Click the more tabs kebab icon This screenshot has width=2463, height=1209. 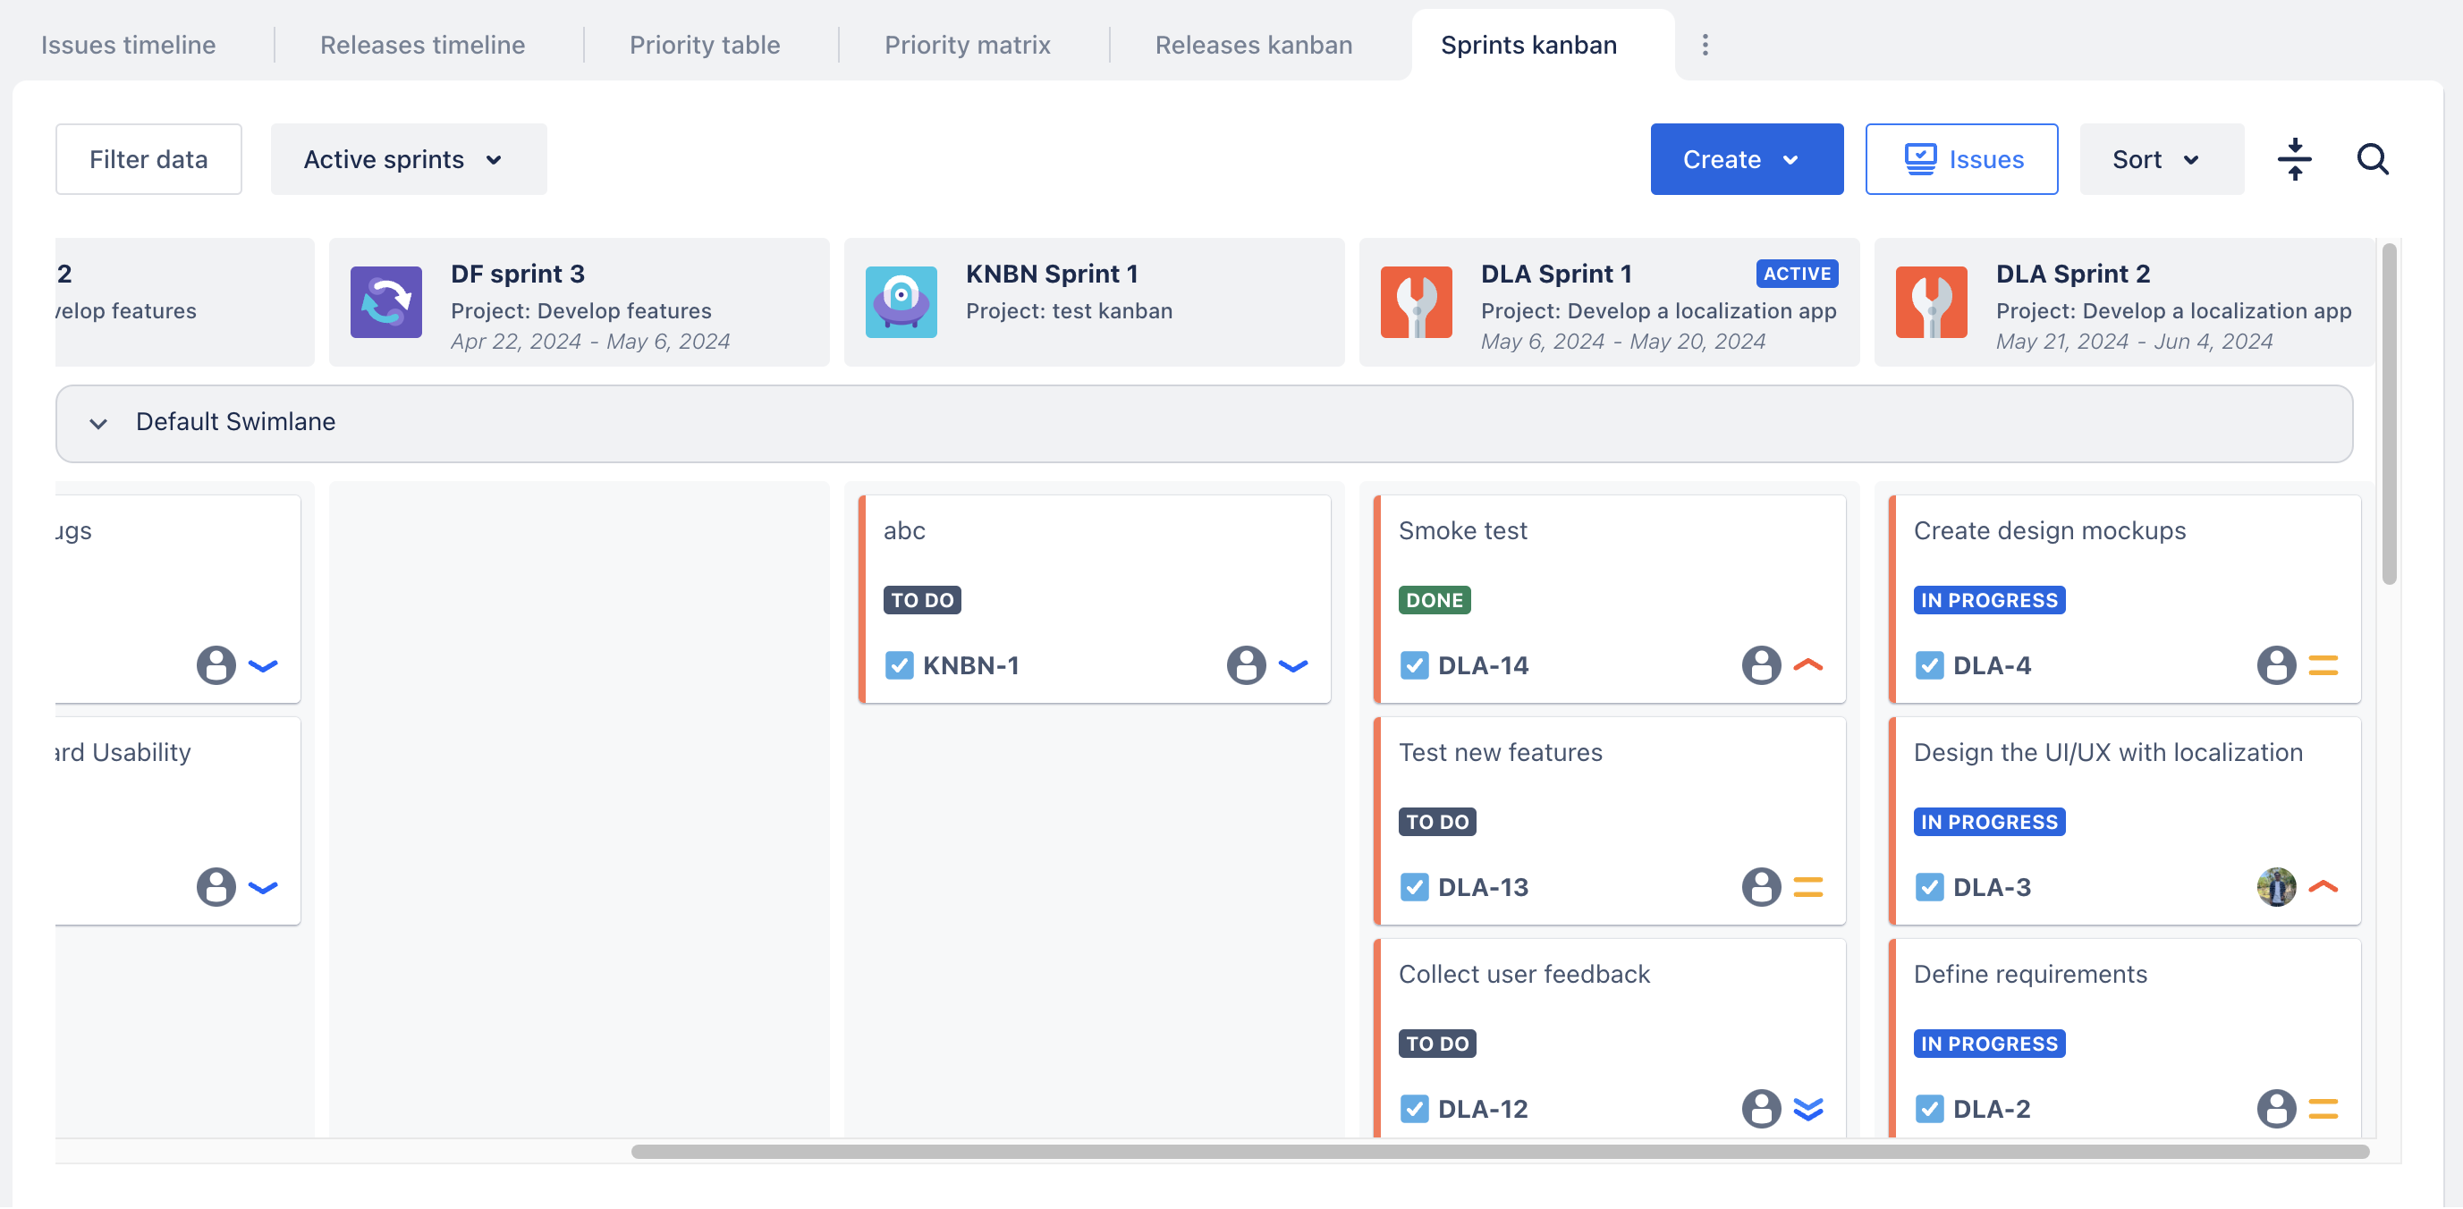(x=1705, y=45)
